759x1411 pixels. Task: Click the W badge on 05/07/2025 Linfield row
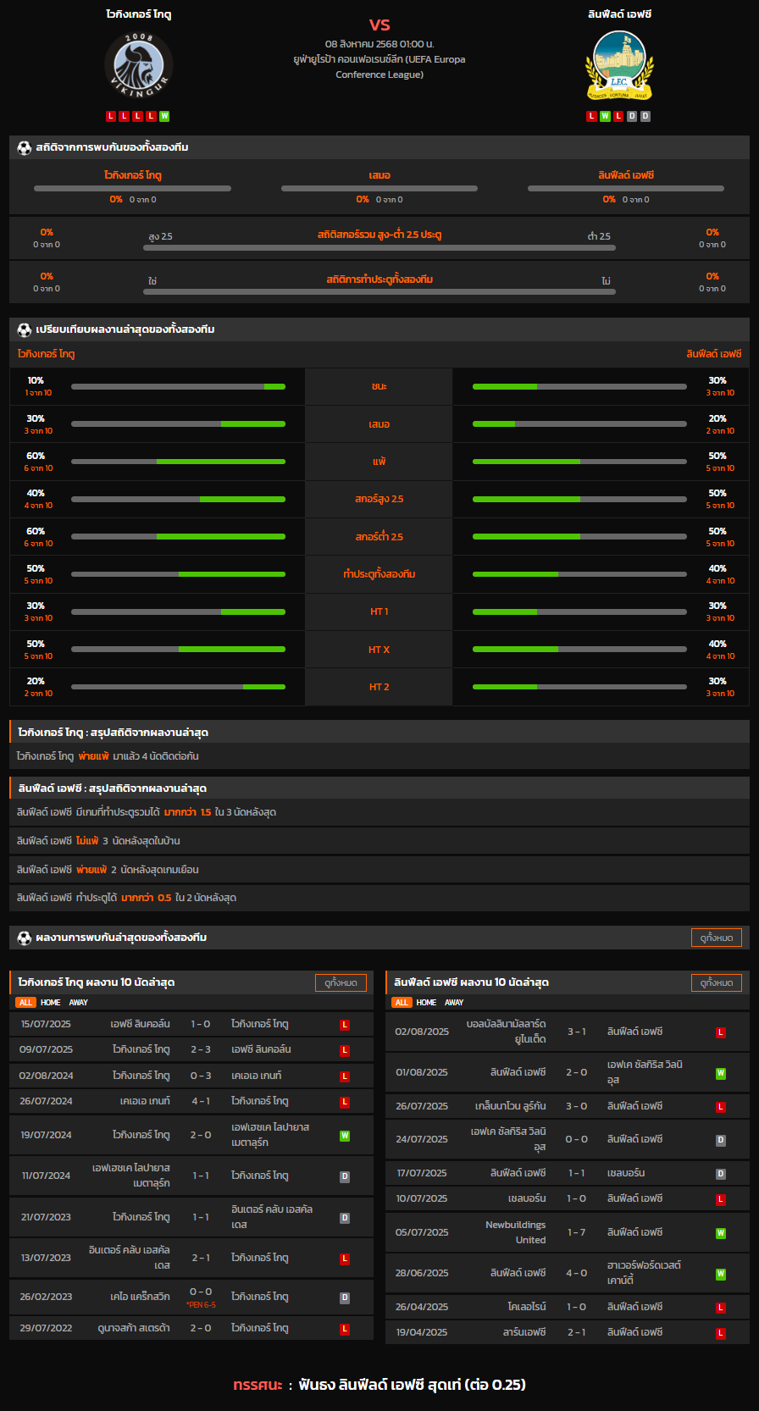(721, 1233)
